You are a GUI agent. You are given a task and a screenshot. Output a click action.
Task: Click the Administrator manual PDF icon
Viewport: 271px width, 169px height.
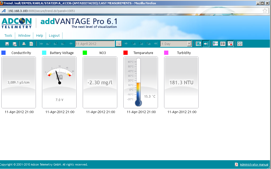(x=236, y=164)
